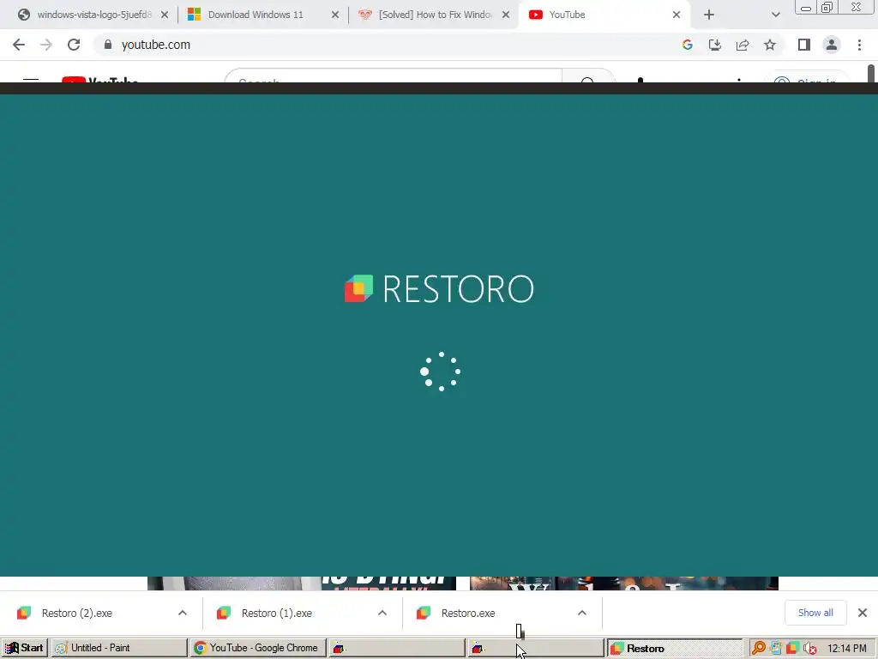Select the YouTube tab

click(604, 15)
